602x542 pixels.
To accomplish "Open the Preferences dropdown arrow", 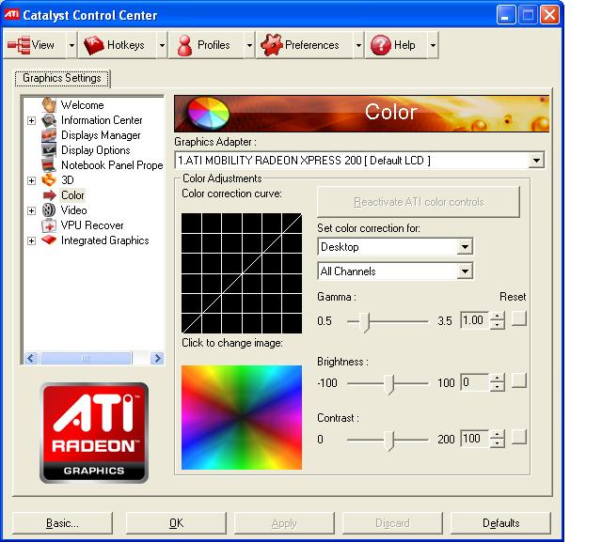I will click(358, 45).
